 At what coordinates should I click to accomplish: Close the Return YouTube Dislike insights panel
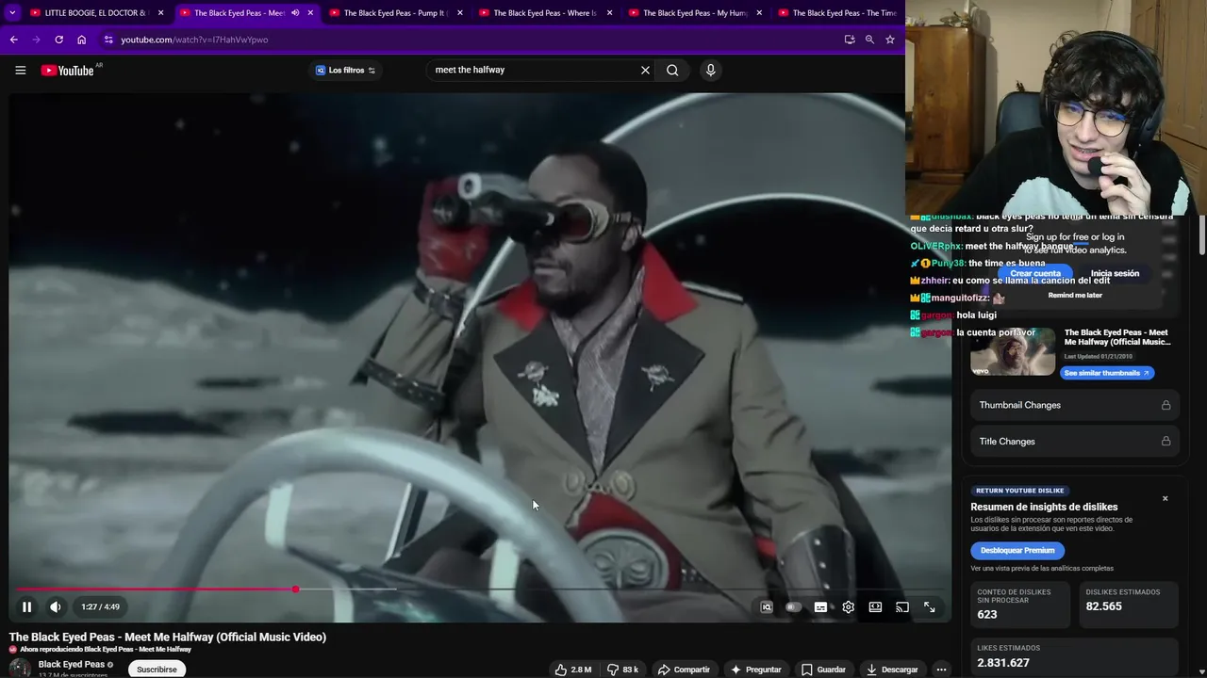(1165, 498)
